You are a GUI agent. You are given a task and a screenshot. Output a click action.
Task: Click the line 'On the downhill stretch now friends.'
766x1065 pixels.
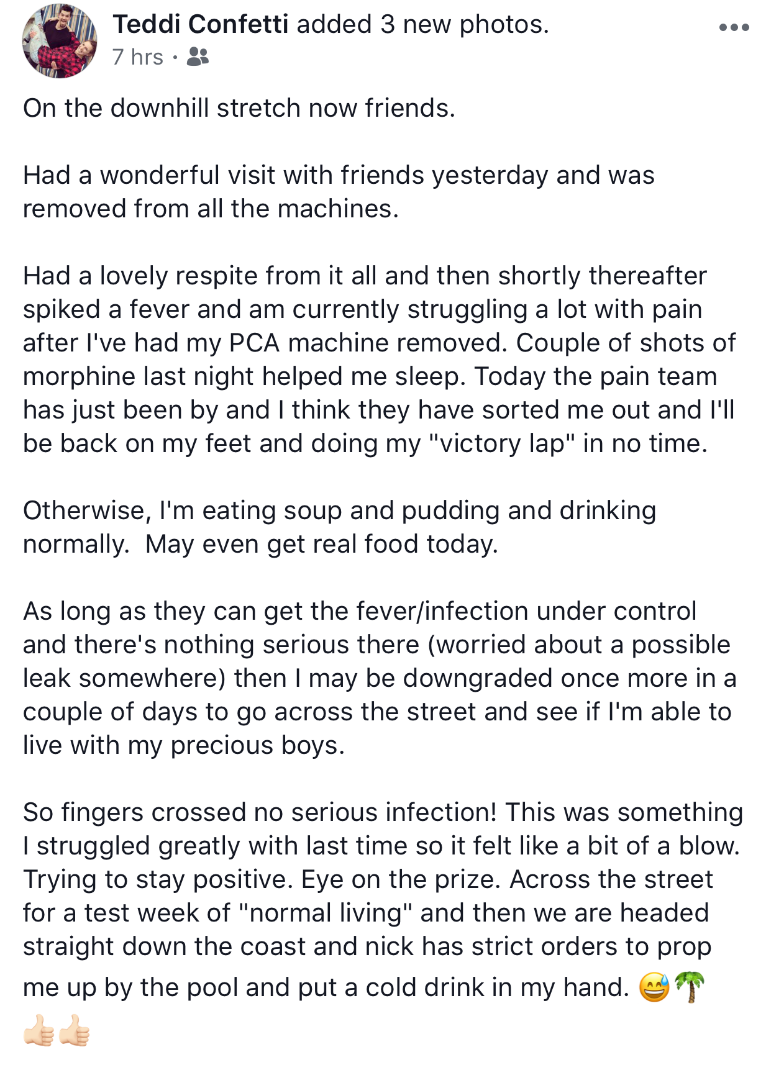239,108
